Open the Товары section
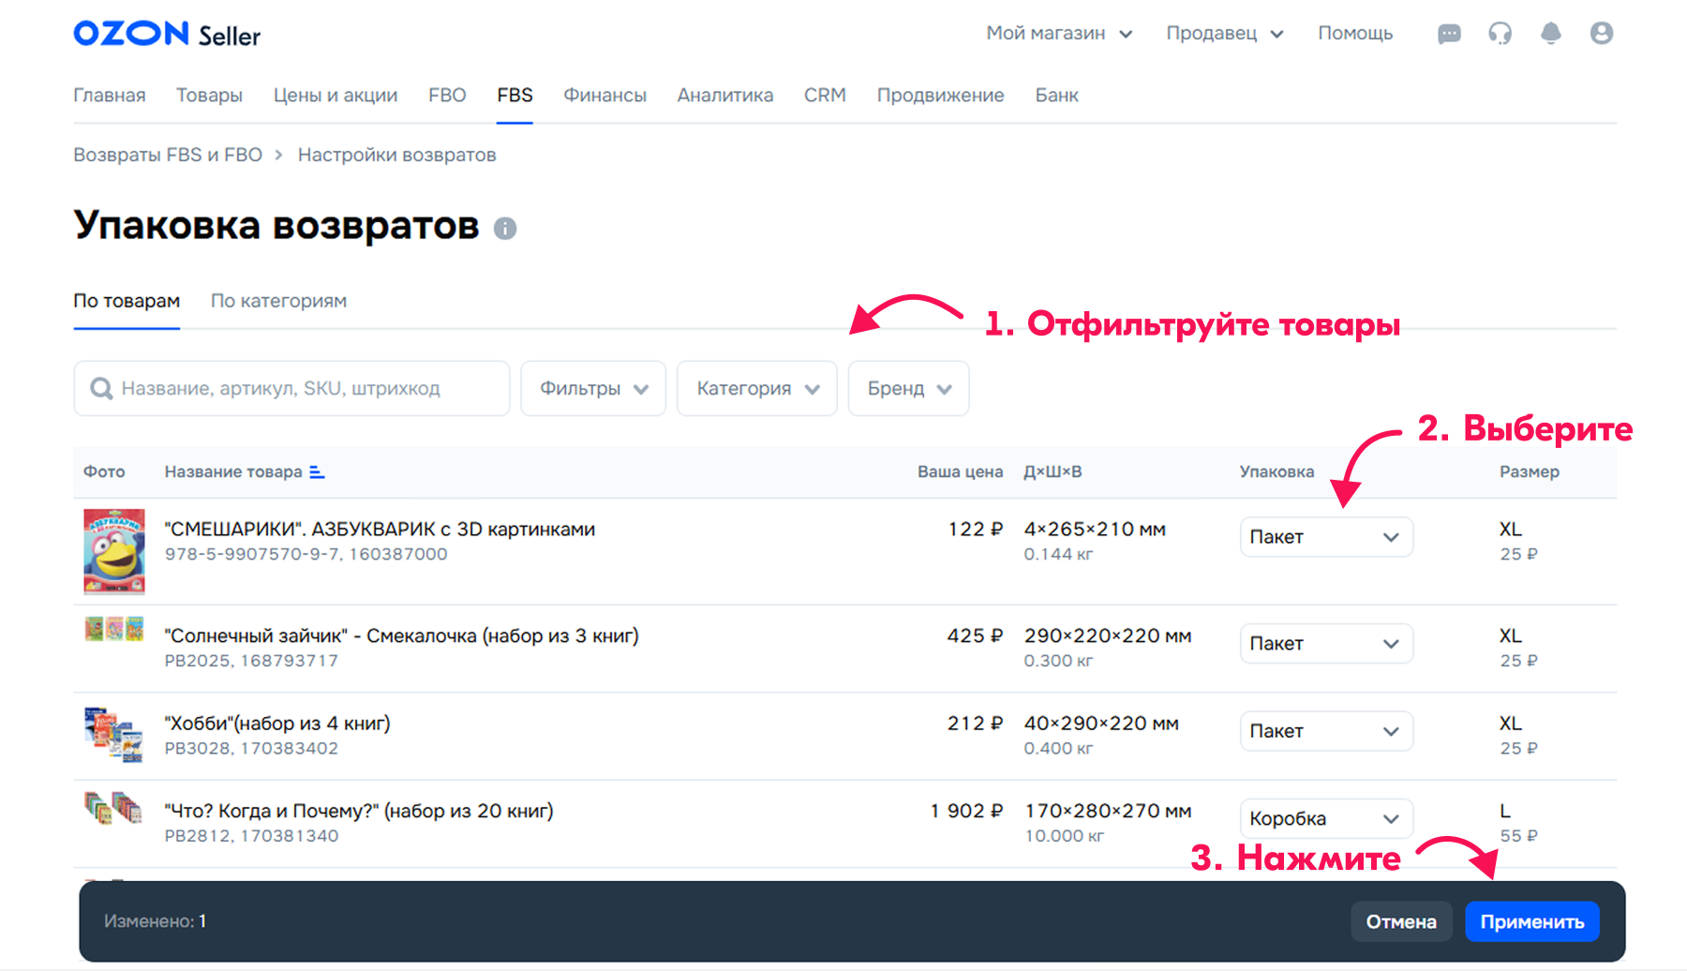 209,96
